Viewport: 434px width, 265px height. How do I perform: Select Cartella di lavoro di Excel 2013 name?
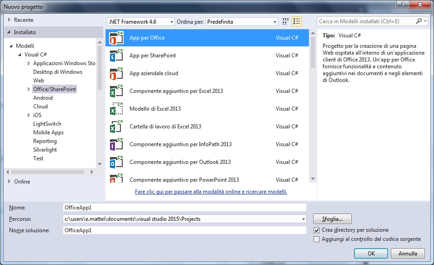pos(165,127)
